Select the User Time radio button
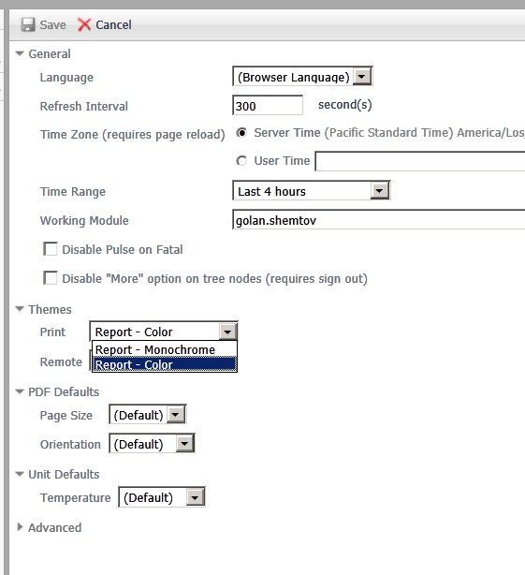Screen dimensions: 525x575 coord(241,161)
